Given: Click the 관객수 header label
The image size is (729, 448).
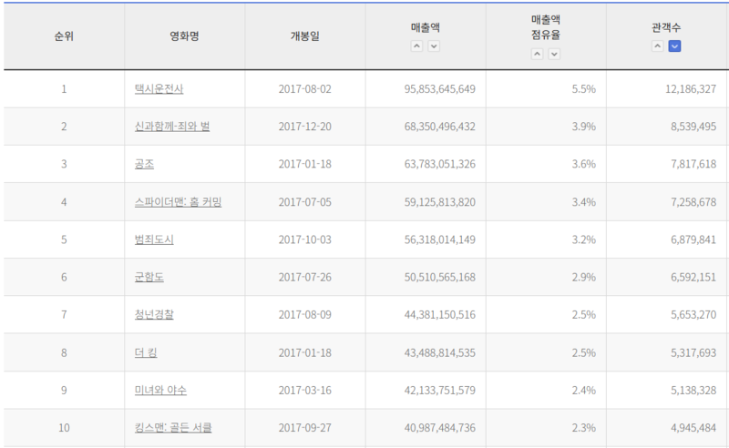Looking at the screenshot, I should 666,27.
